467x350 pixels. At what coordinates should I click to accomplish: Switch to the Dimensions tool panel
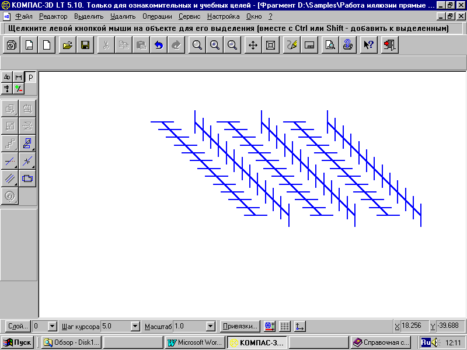(x=19, y=78)
